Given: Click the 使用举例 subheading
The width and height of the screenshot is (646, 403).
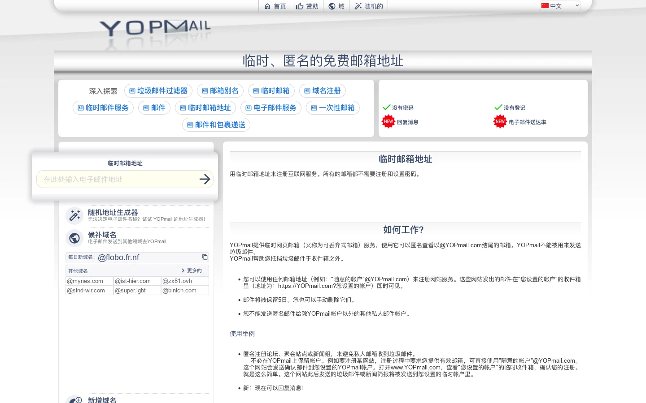Looking at the screenshot, I should [x=242, y=334].
